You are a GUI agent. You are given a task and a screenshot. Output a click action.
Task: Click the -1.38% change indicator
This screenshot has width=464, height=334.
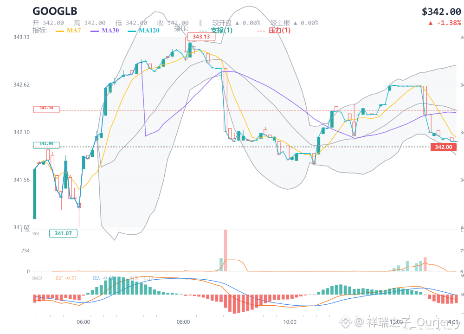tap(445, 23)
